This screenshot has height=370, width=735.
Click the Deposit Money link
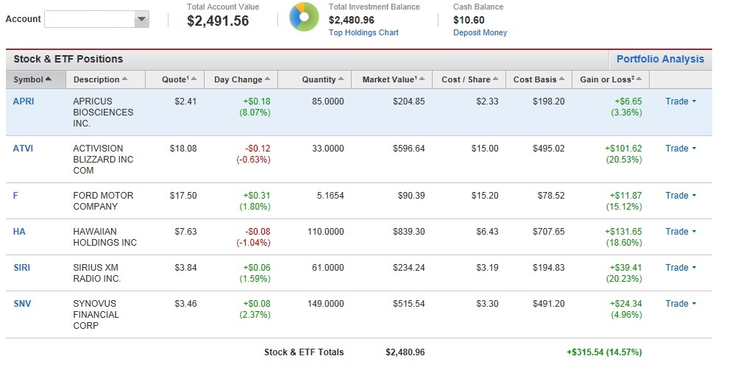480,32
